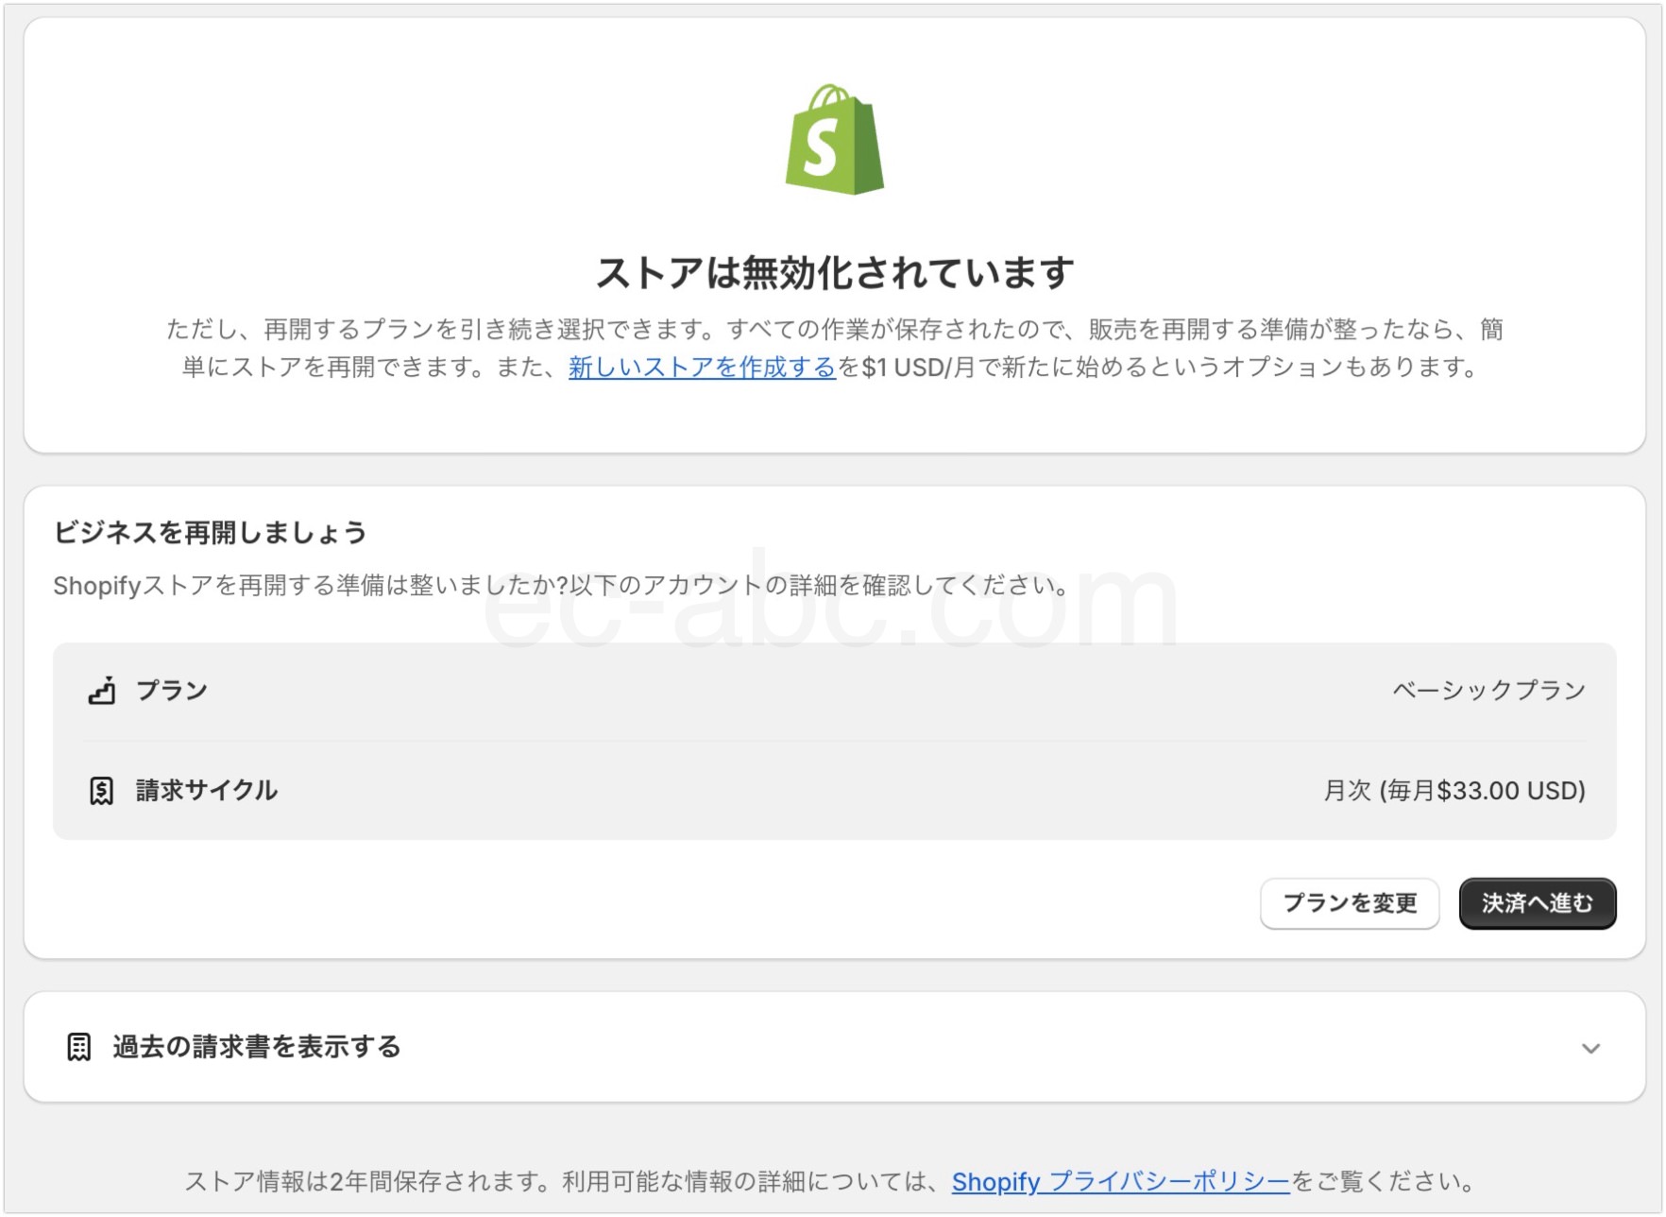The image size is (1666, 1217).
Task: Click the 決済へ進む button
Action: (1538, 903)
